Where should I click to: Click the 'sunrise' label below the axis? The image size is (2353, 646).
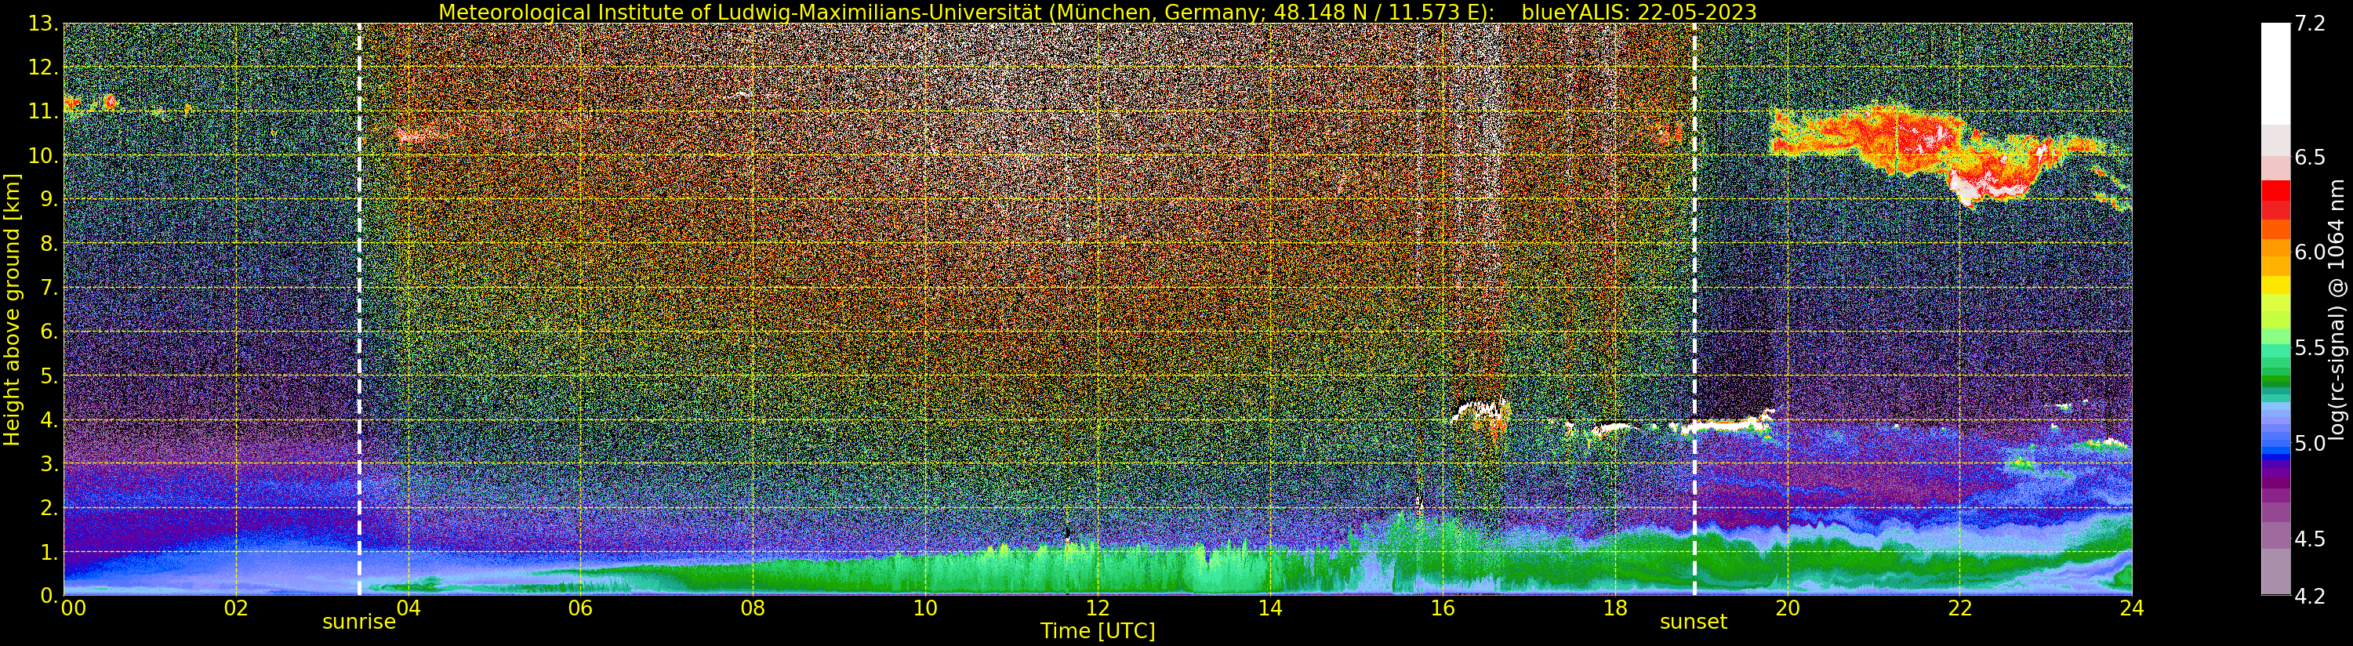pos(359,622)
